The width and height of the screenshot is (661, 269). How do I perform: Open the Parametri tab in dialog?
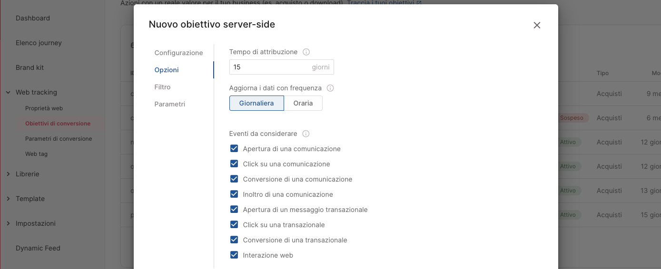(169, 104)
